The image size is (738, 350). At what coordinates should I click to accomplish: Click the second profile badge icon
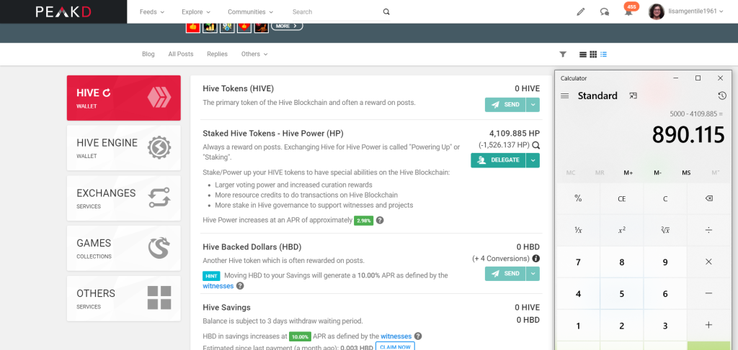[210, 27]
